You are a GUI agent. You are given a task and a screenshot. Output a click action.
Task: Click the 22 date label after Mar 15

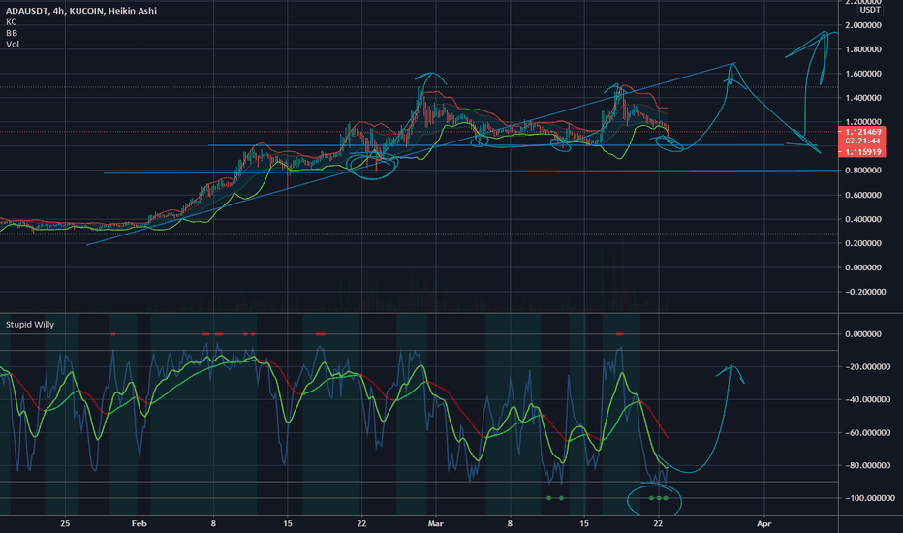(x=658, y=523)
